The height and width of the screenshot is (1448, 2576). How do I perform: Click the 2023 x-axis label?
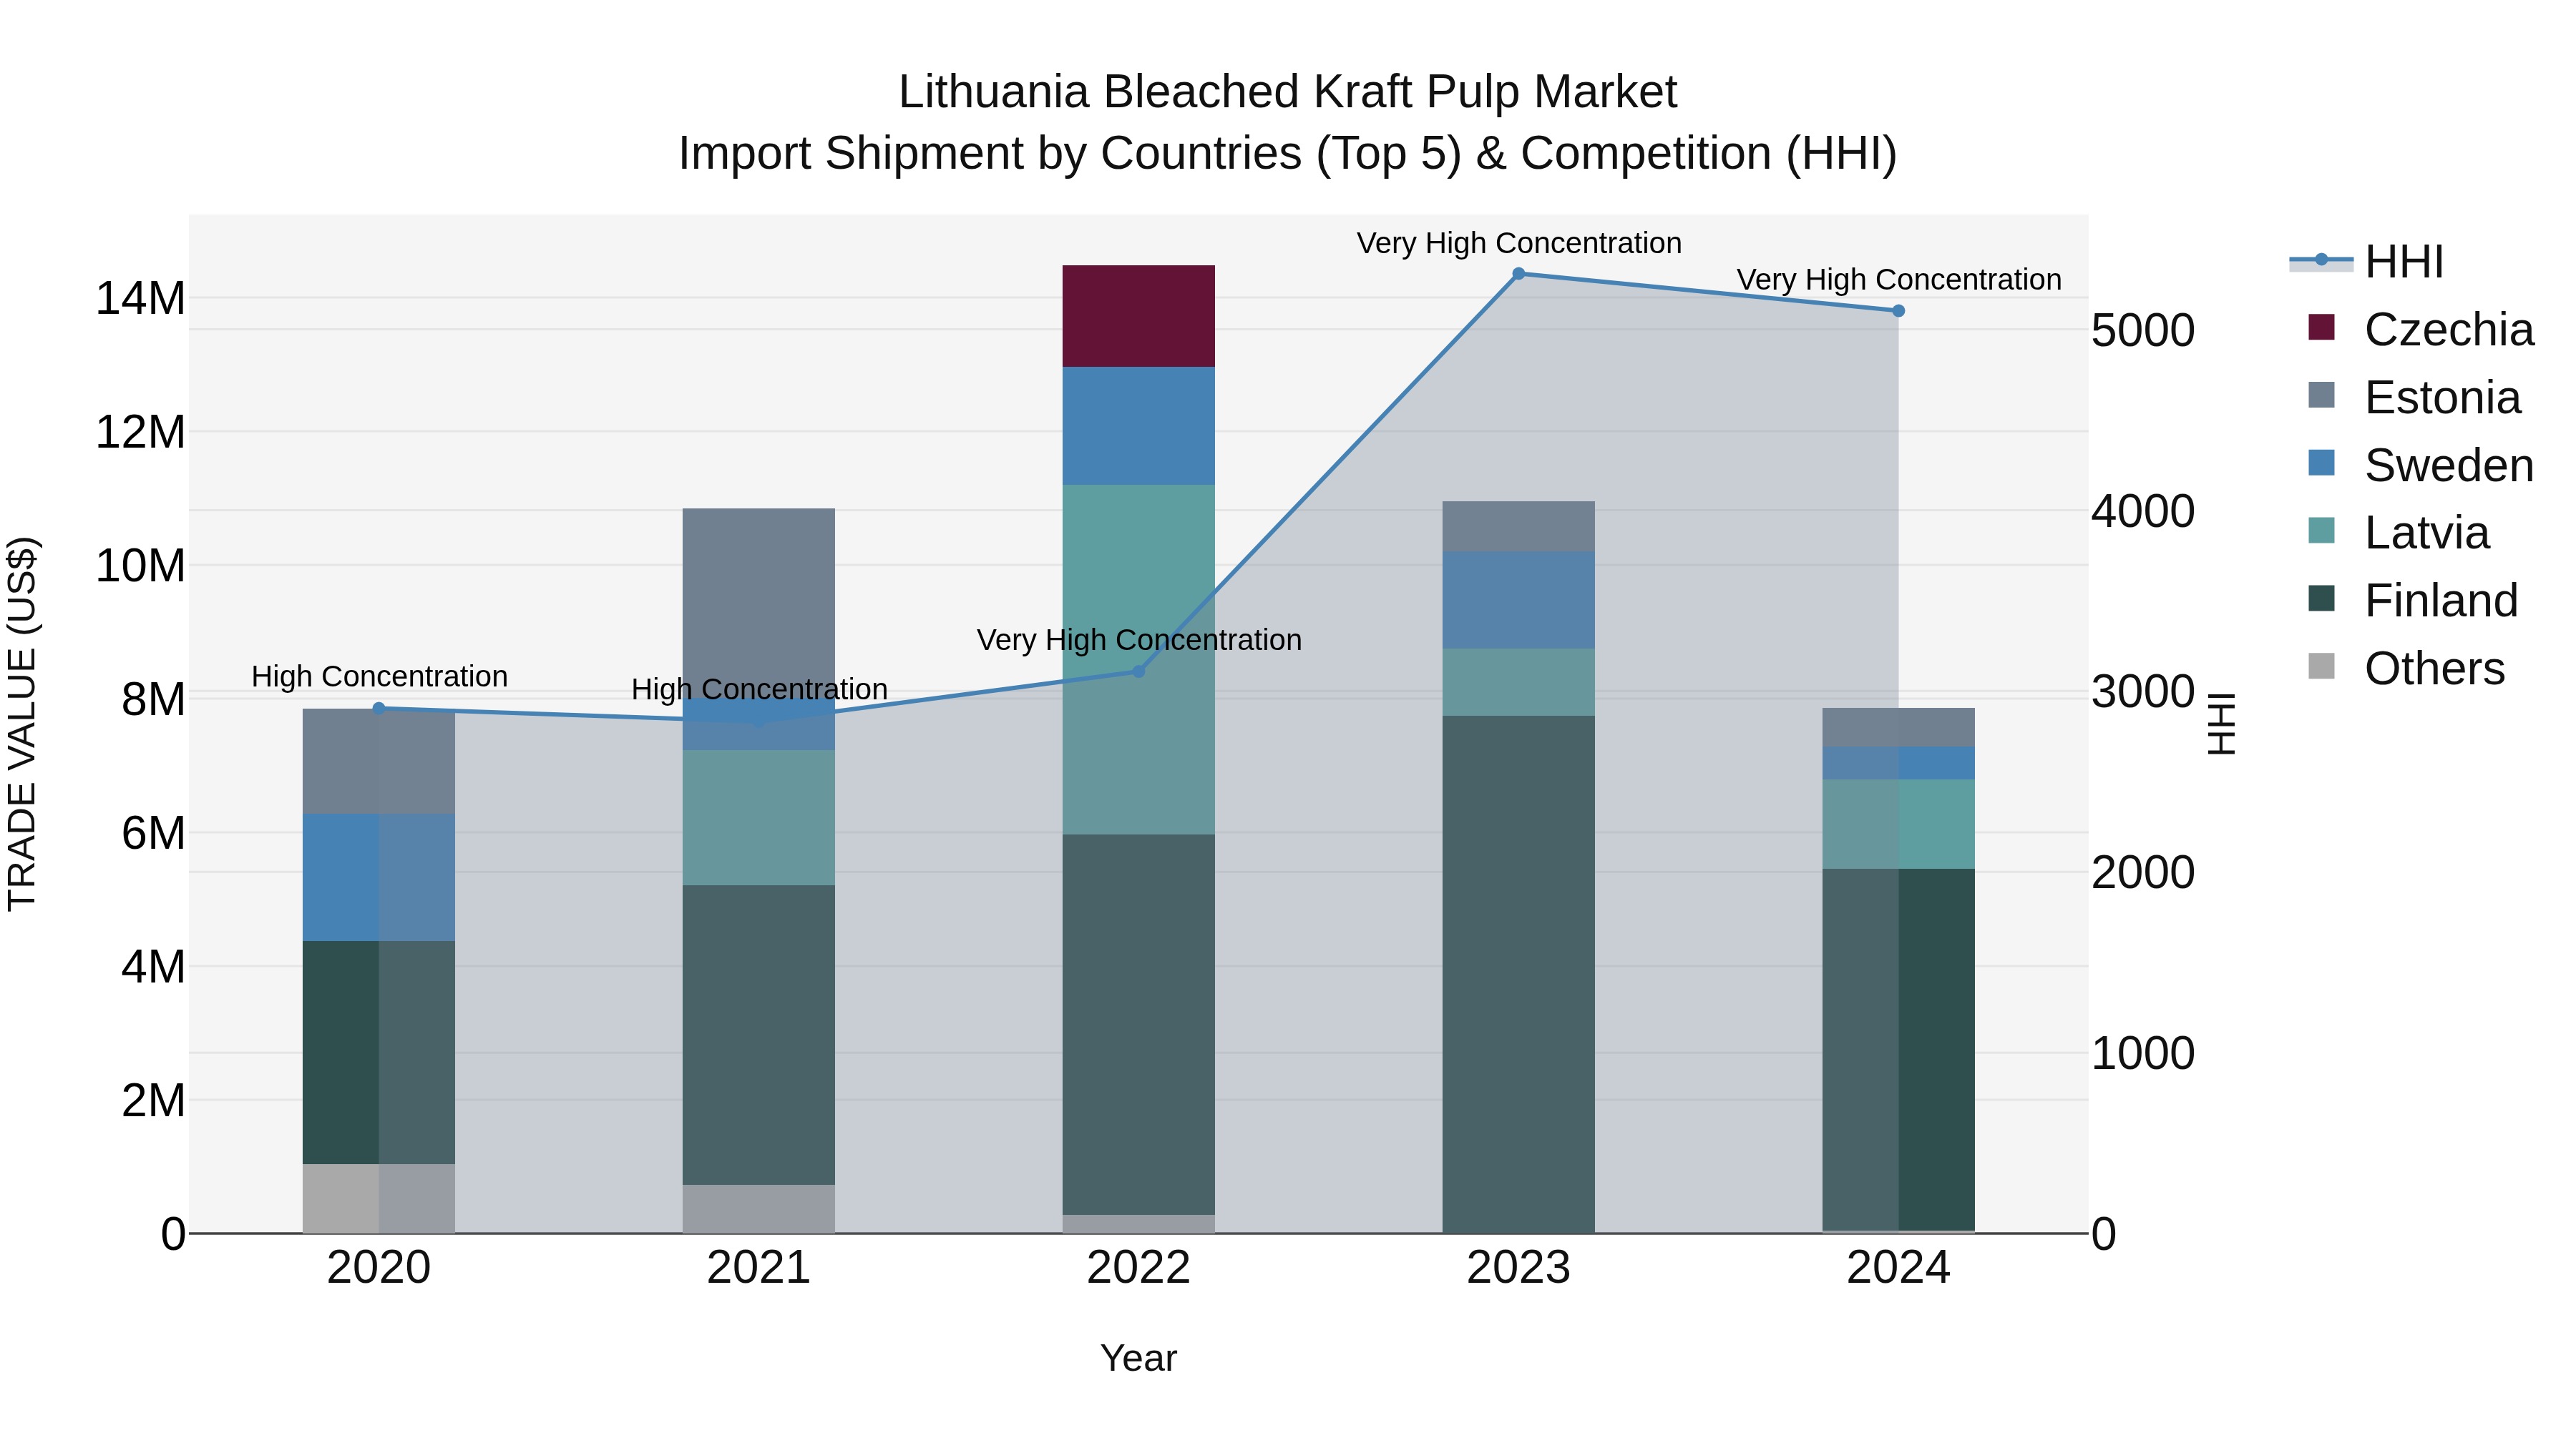coord(1518,1268)
